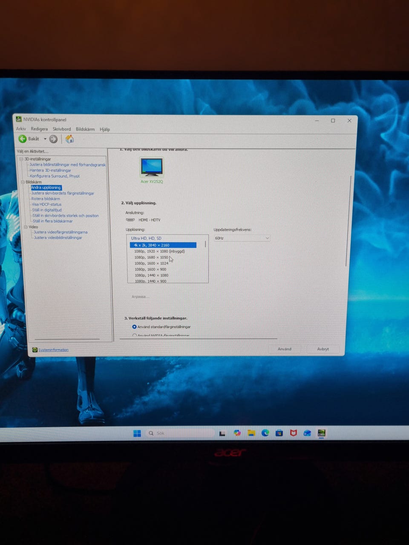The height and width of the screenshot is (545, 409).
Task: Open the Windows Start menu
Action: [137, 433]
